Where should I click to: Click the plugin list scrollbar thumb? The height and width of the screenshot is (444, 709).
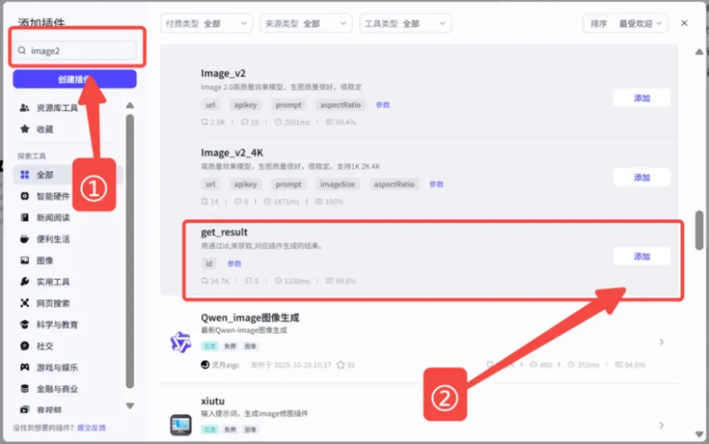click(699, 230)
